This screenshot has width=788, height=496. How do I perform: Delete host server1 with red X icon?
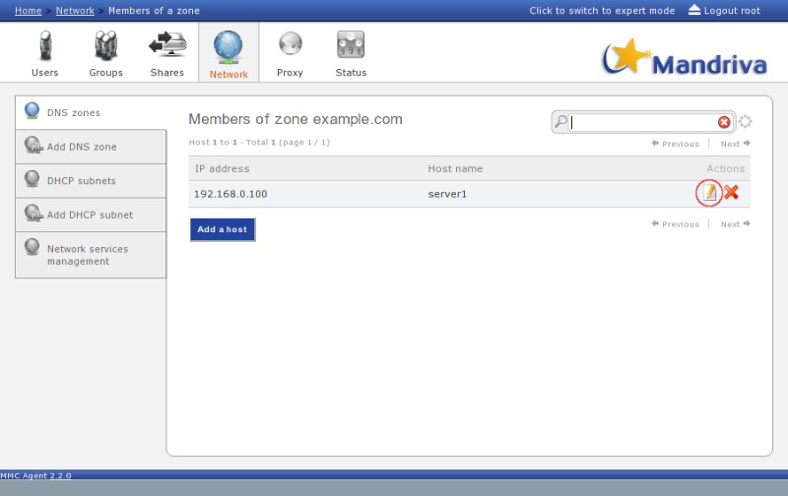tap(731, 192)
